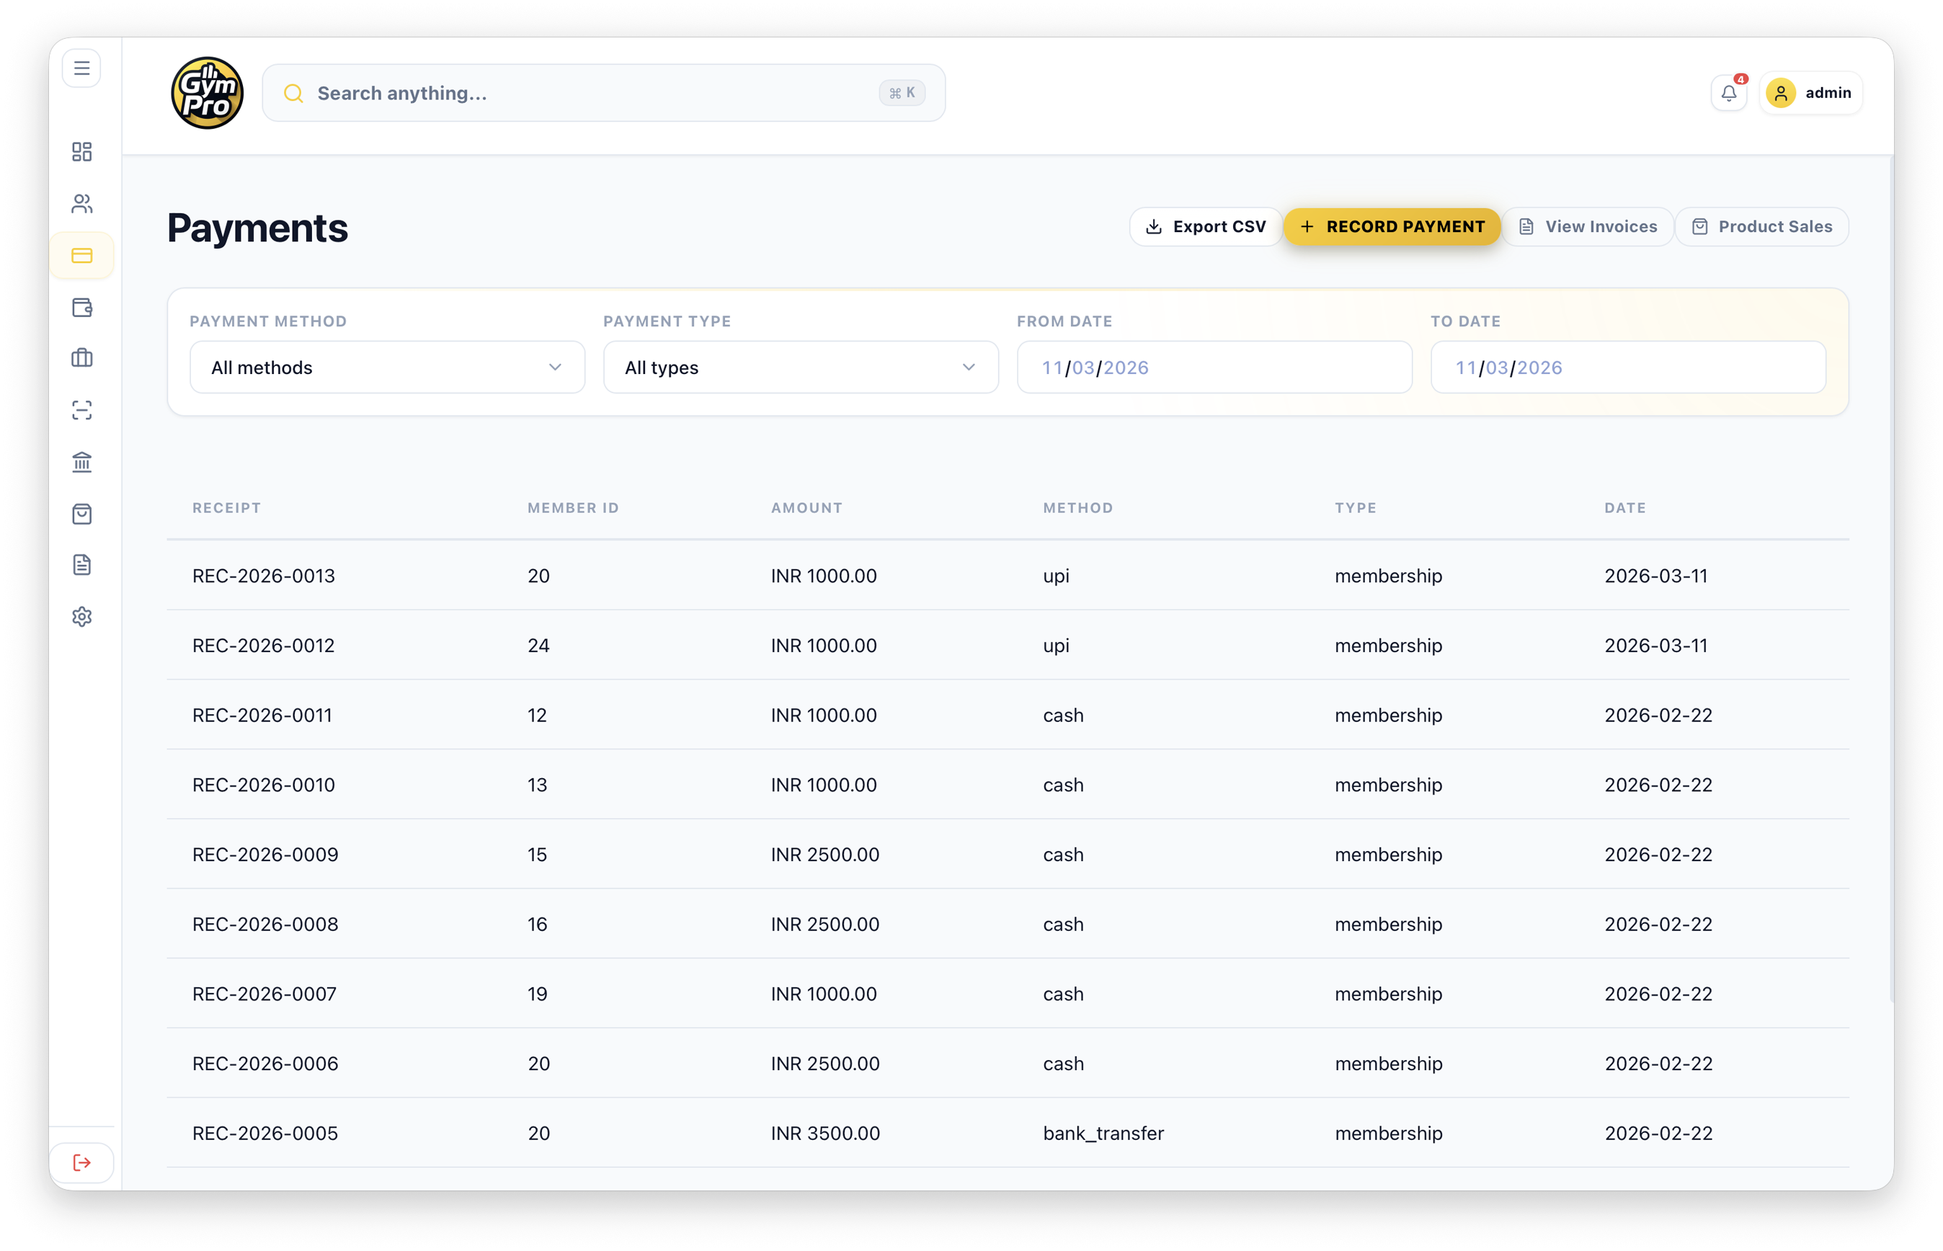Toggle the sidebar with the hamburger menu

click(81, 68)
